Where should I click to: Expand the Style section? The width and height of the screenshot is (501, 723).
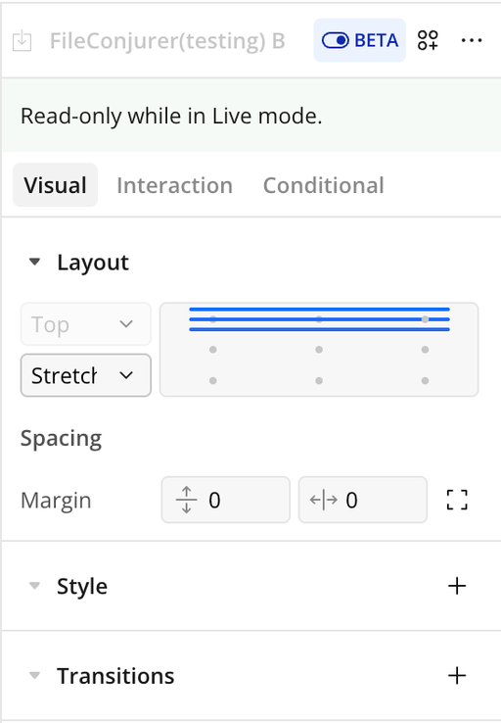34,586
